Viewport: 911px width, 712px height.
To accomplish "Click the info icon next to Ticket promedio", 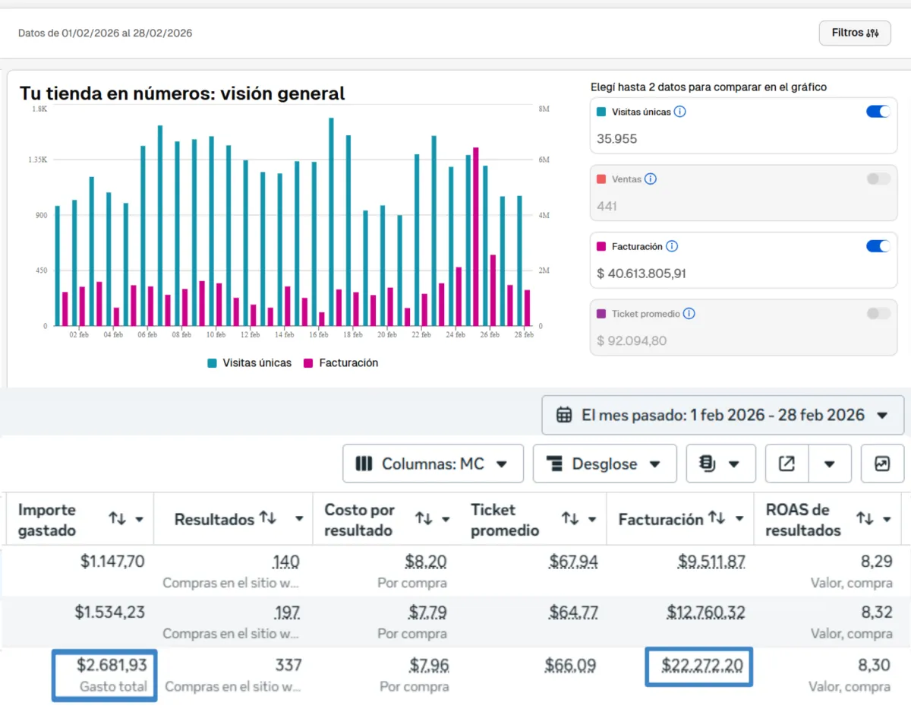I will (x=689, y=314).
